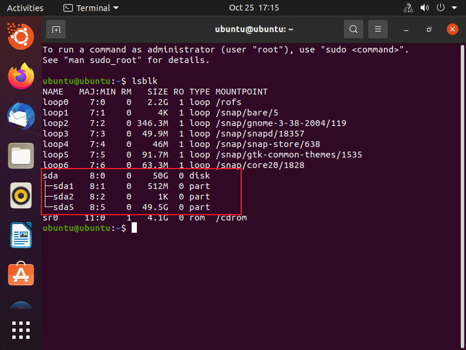
Task: Show Applications grid button
Action: (21, 330)
